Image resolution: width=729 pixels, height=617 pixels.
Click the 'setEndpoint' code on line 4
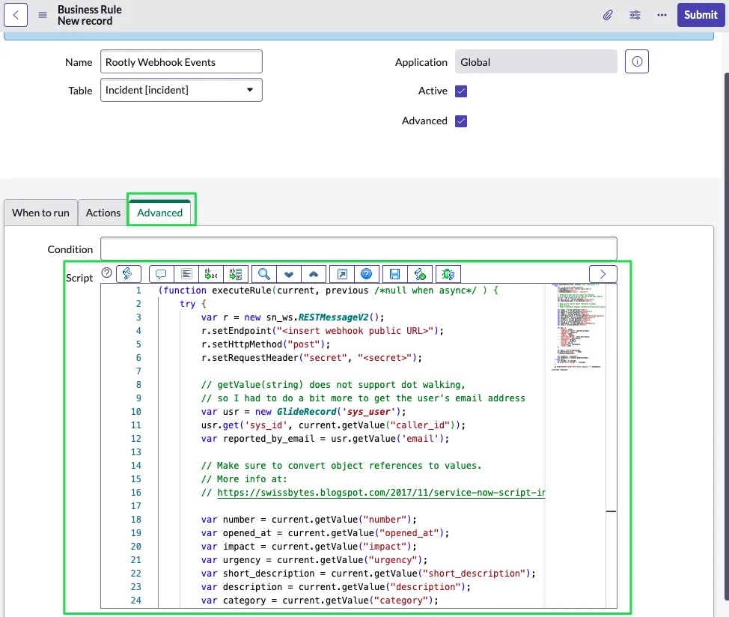pyautogui.click(x=241, y=330)
